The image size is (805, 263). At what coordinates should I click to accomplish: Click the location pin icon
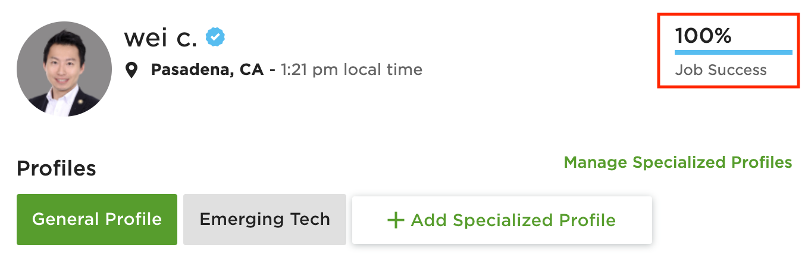click(131, 70)
